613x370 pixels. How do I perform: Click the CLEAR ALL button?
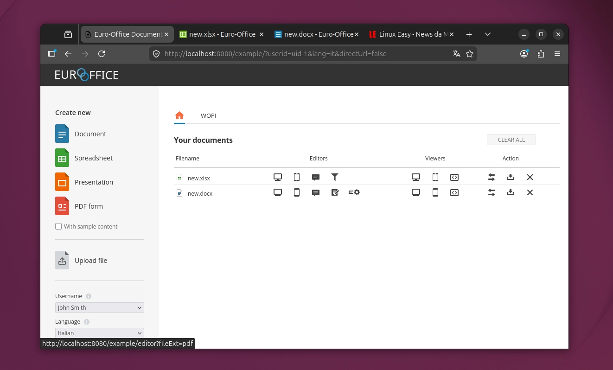click(511, 140)
